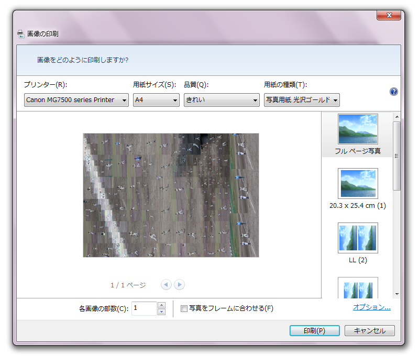Click the printer icon in title bar
The image size is (419, 356).
[x=20, y=34]
